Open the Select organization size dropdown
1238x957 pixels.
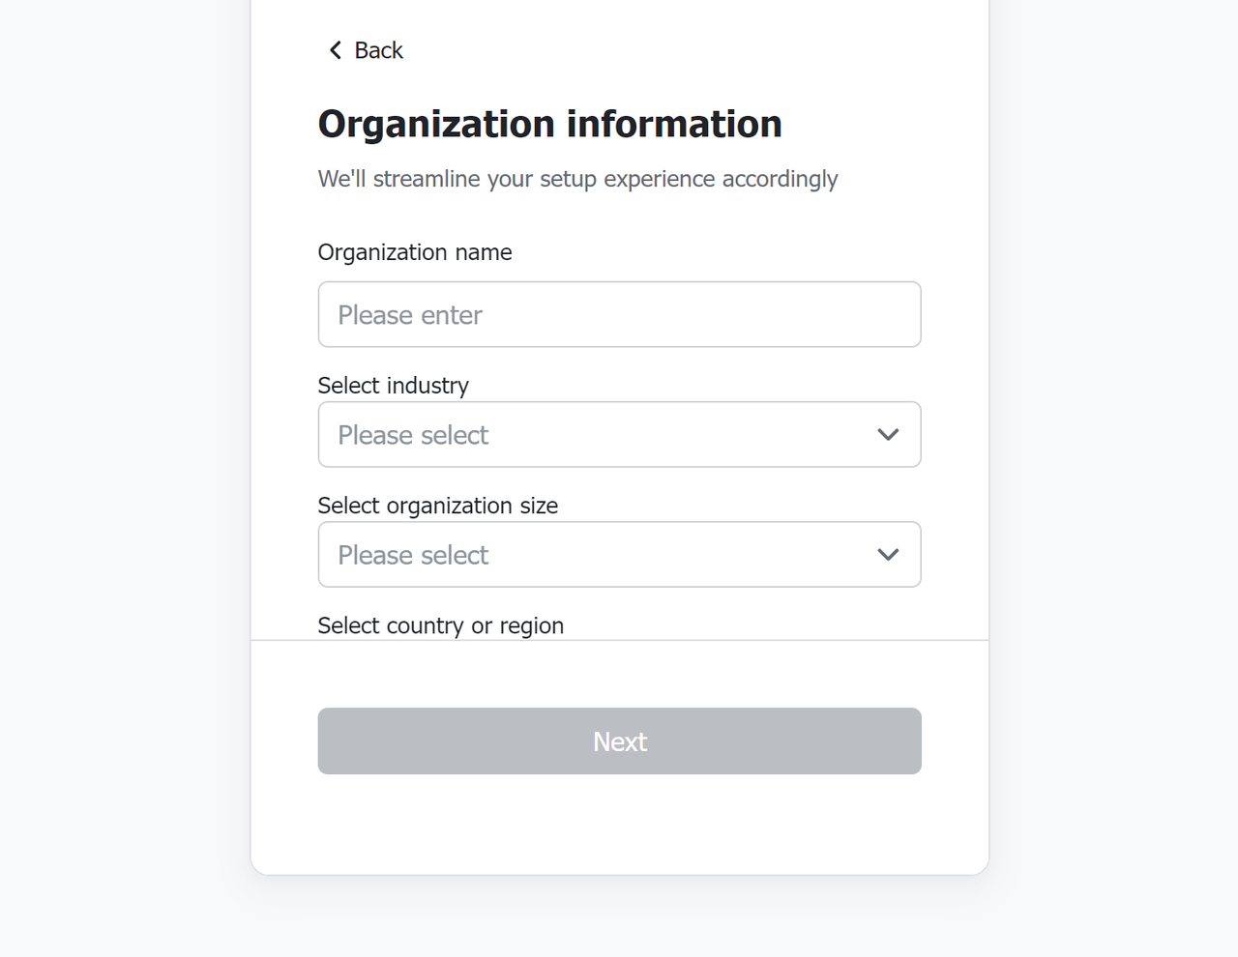[619, 554]
